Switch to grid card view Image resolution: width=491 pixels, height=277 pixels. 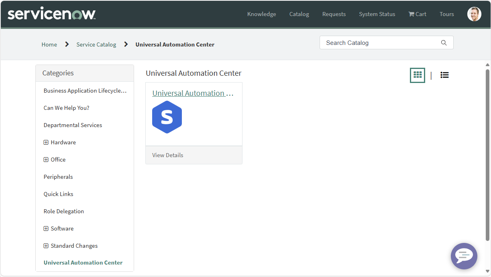[418, 75]
